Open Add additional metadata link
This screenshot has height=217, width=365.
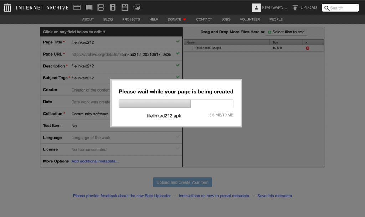coord(95,161)
